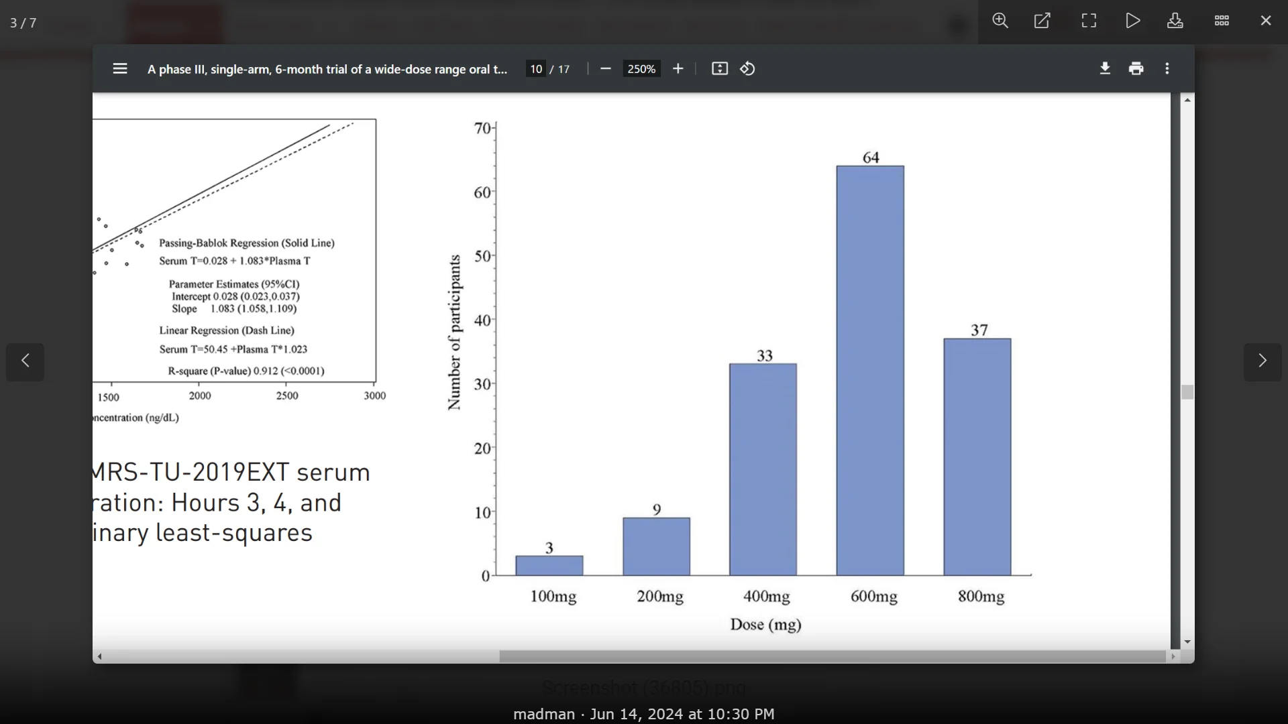Go to the next image with right arrow
Viewport: 1288px width, 724px height.
point(1263,362)
